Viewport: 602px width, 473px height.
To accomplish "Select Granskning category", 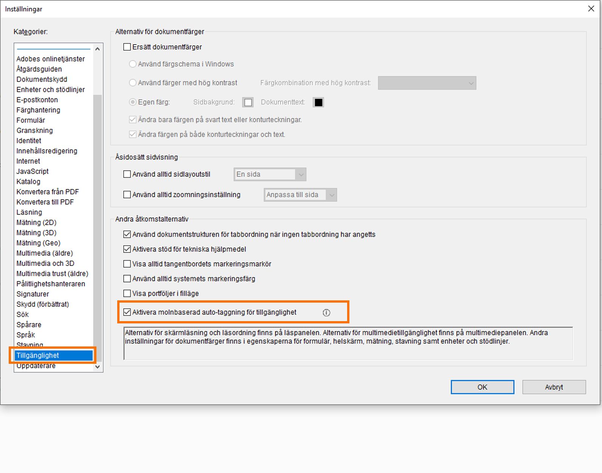I will pos(34,130).
